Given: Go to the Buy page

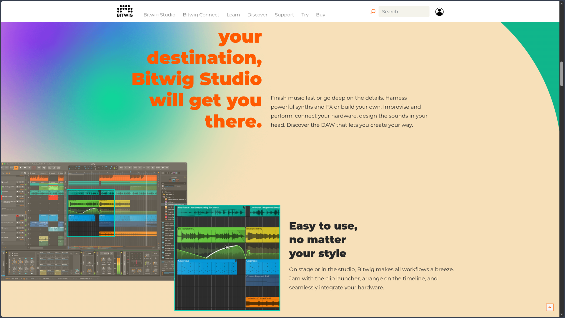Looking at the screenshot, I should tap(320, 15).
